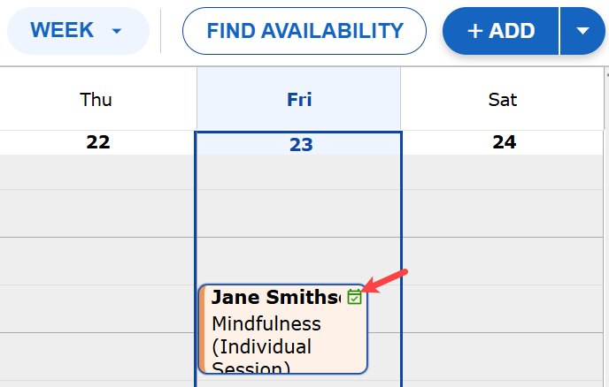609x387 pixels.
Task: Click the Mindfulness (Individual Session) text
Action: (x=266, y=345)
